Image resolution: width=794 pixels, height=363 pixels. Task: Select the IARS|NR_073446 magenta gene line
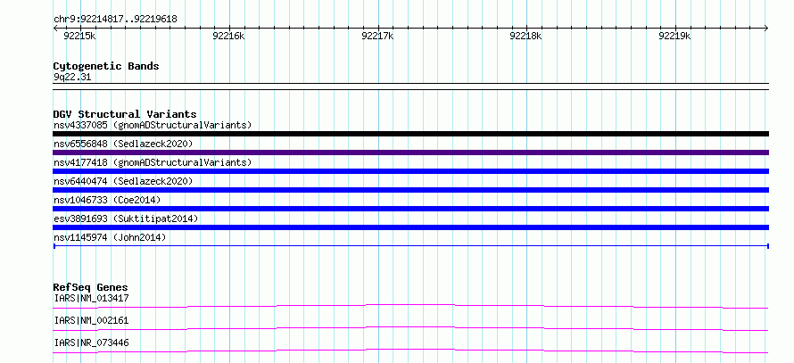410,351
